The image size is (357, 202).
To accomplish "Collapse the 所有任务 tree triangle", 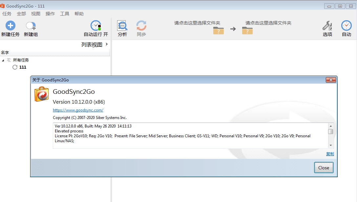I will coord(3,60).
